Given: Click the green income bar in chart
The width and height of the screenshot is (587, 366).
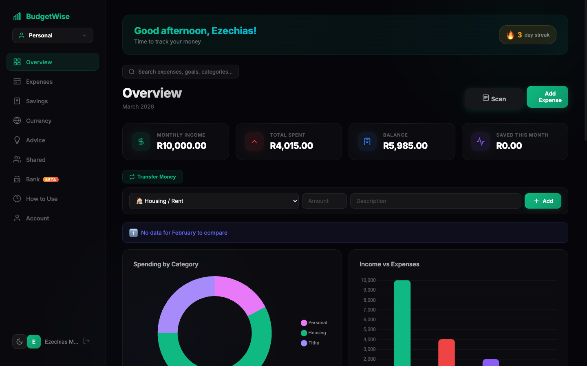Looking at the screenshot, I should coord(402,323).
